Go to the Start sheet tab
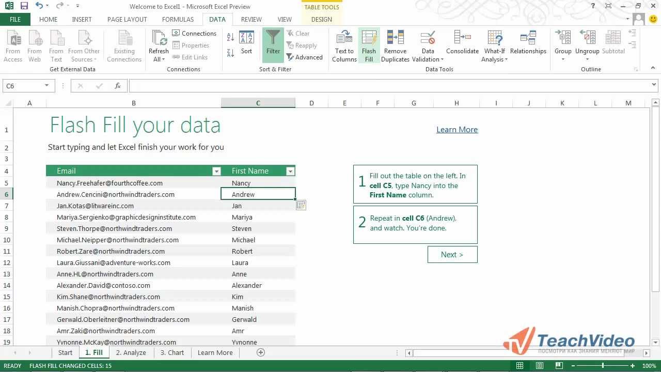Viewport: 661px width, 372px height. [65, 352]
